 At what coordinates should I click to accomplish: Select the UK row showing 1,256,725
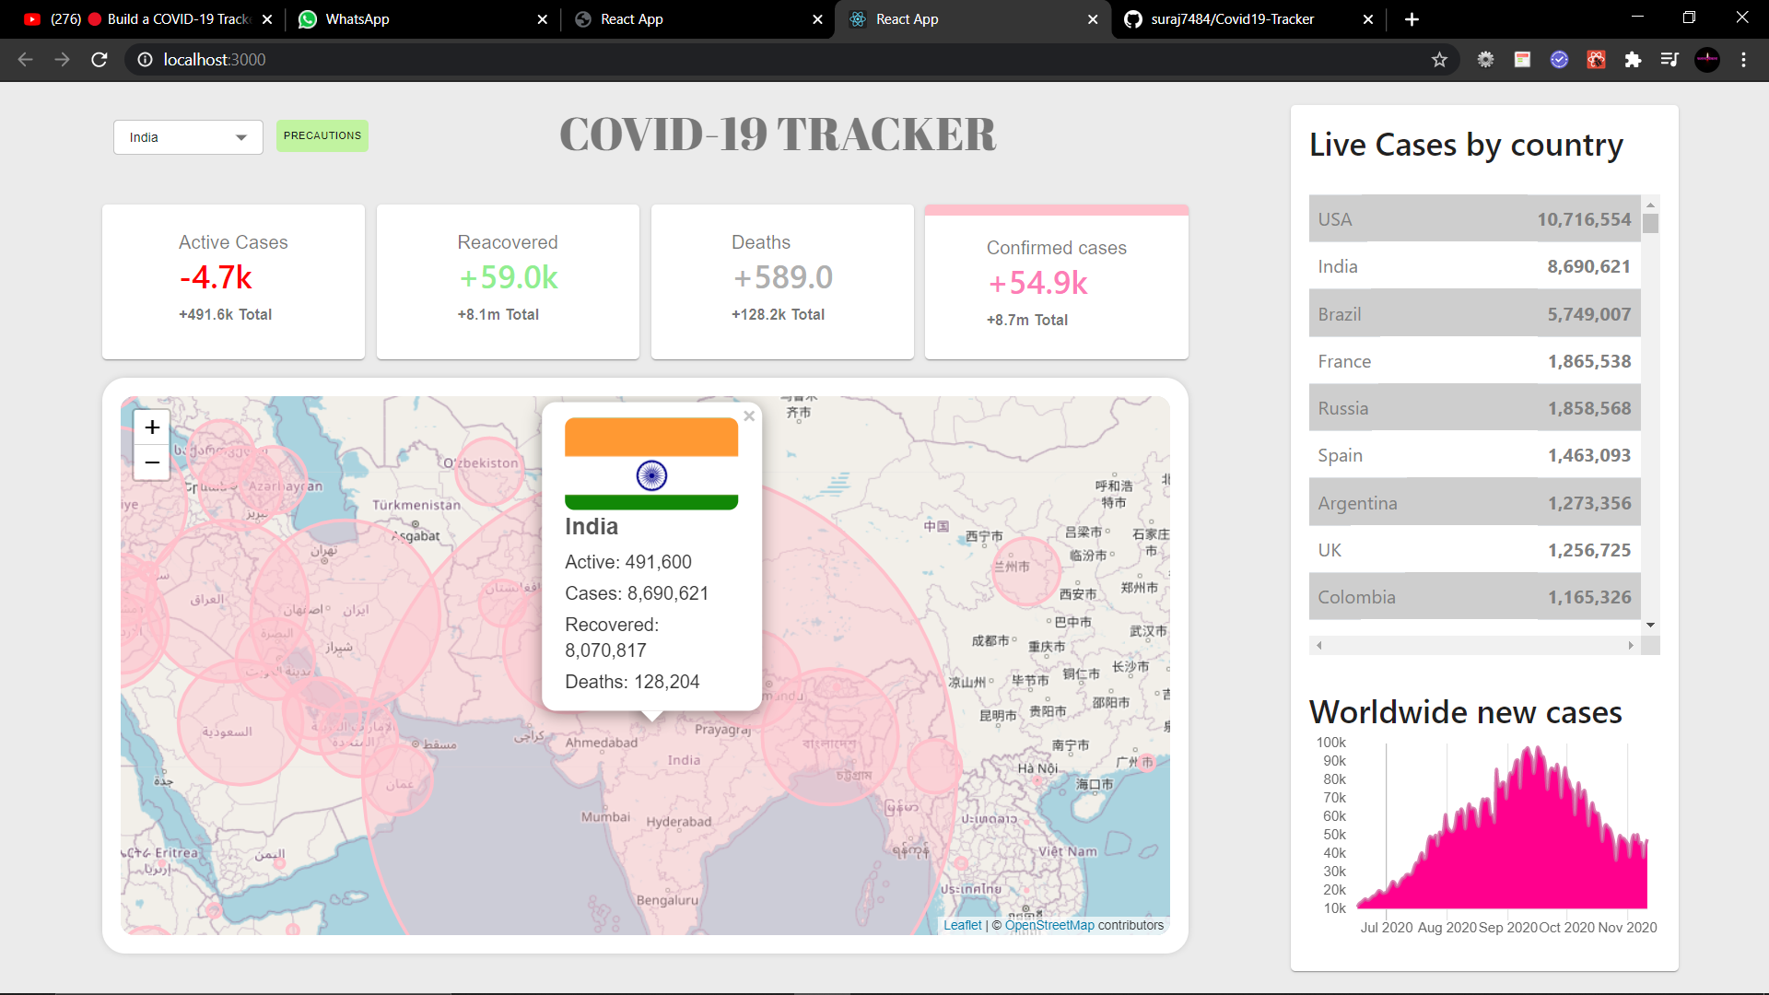click(1474, 550)
